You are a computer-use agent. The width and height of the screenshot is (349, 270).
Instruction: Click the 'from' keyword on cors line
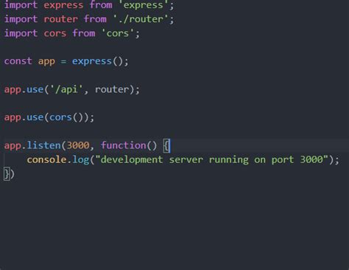(x=84, y=33)
